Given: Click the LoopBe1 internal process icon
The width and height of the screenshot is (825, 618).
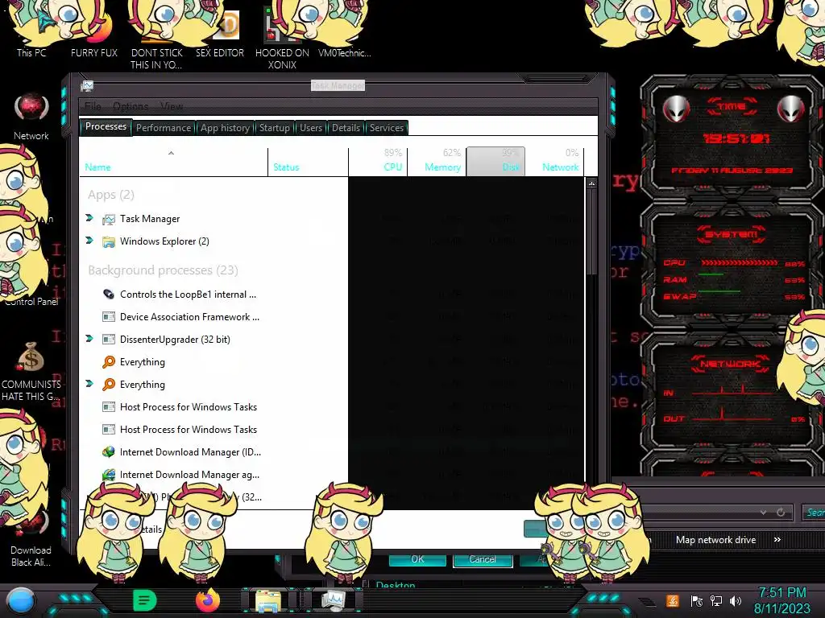Looking at the screenshot, I should point(109,295).
